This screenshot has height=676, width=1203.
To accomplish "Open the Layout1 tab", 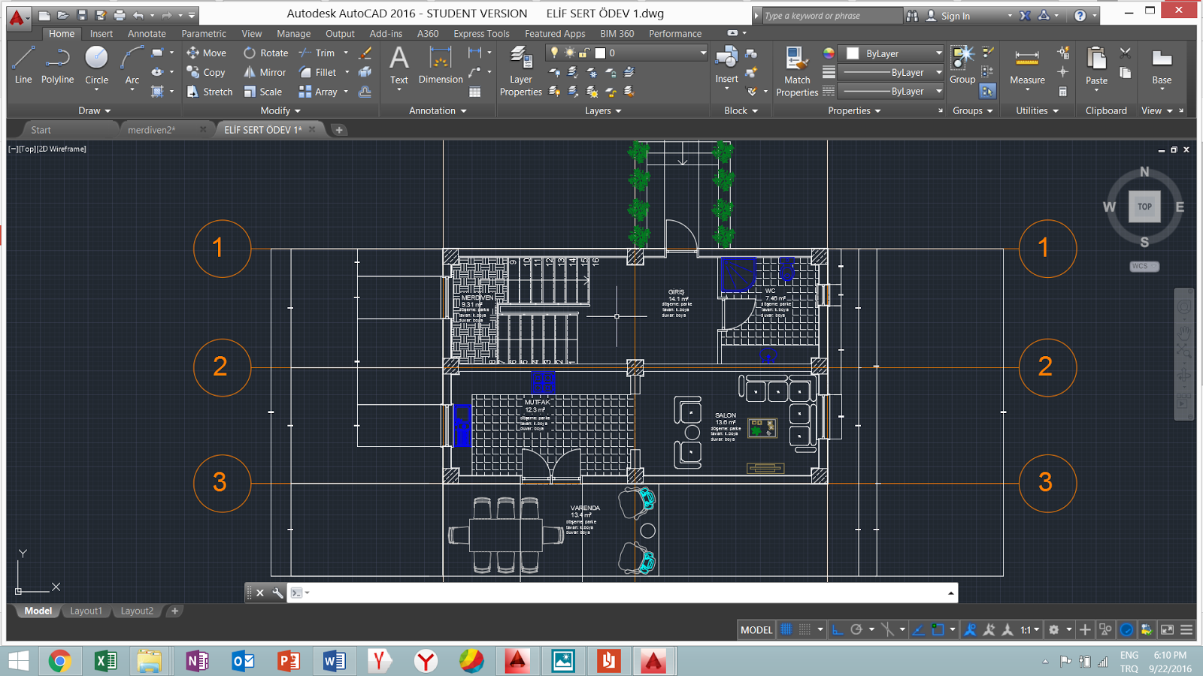I will coord(86,611).
